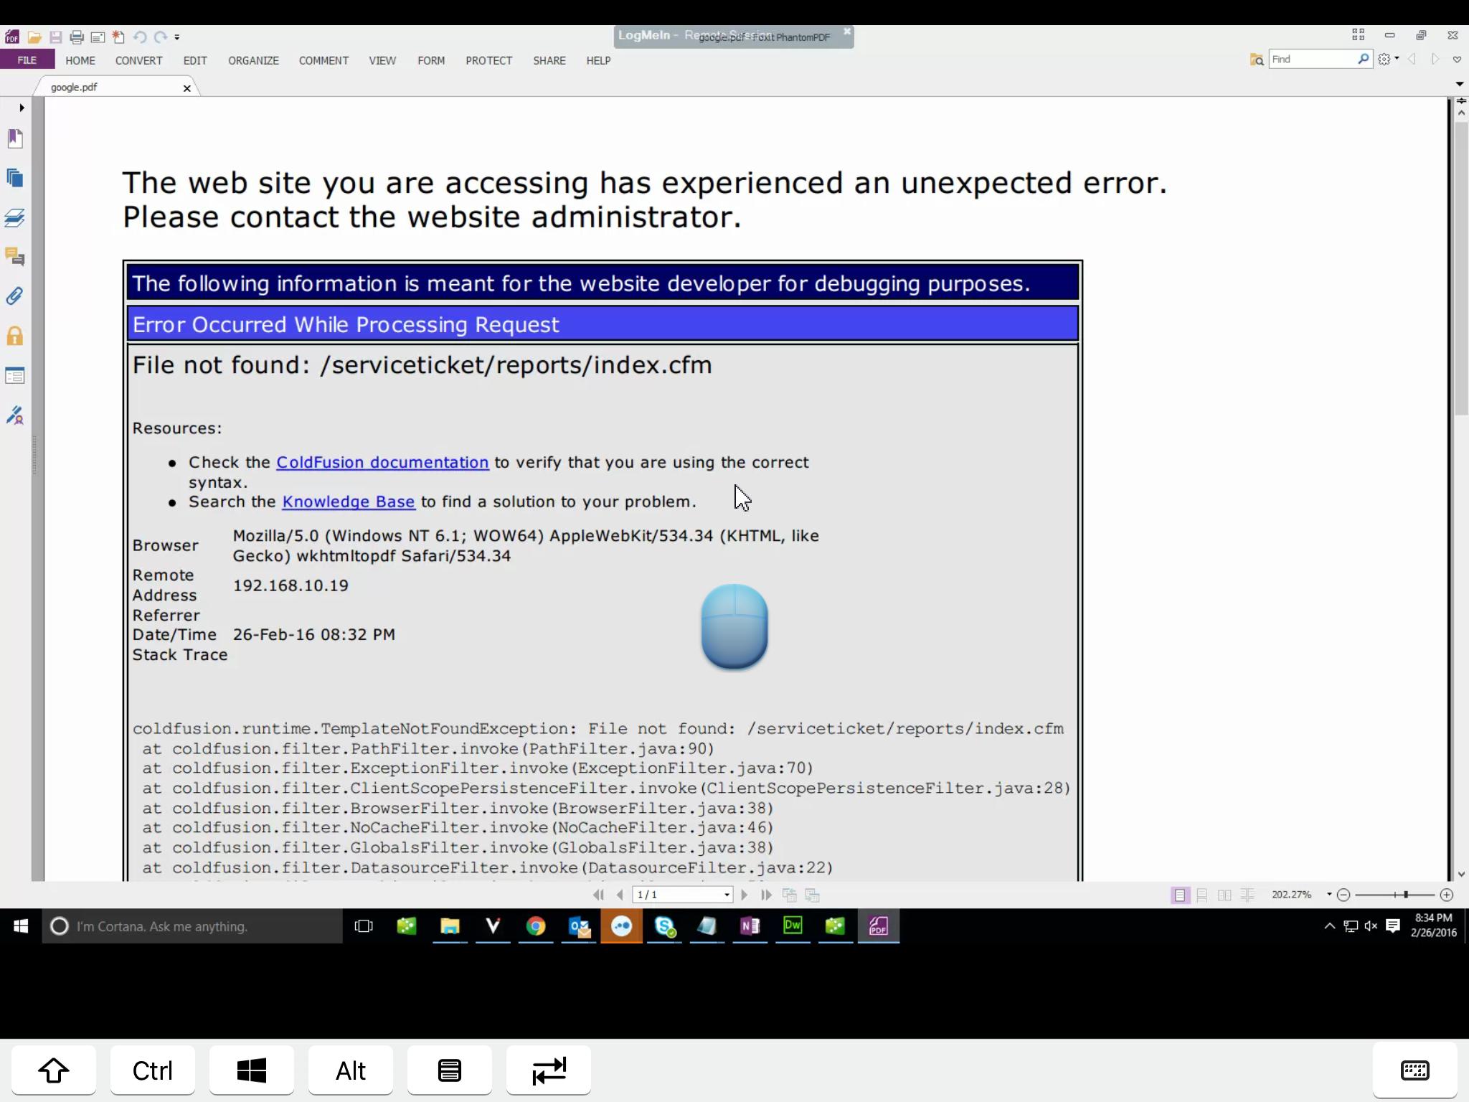Open the Digital Signatures panel
Image resolution: width=1469 pixels, height=1102 pixels.
click(x=15, y=415)
